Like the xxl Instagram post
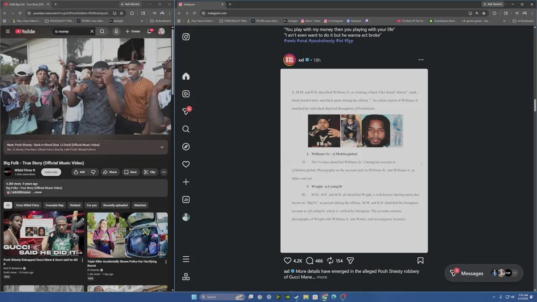The image size is (537, 302). pos(287,261)
